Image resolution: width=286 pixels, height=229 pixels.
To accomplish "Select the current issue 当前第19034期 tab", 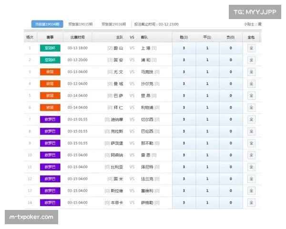I will click(x=45, y=24).
